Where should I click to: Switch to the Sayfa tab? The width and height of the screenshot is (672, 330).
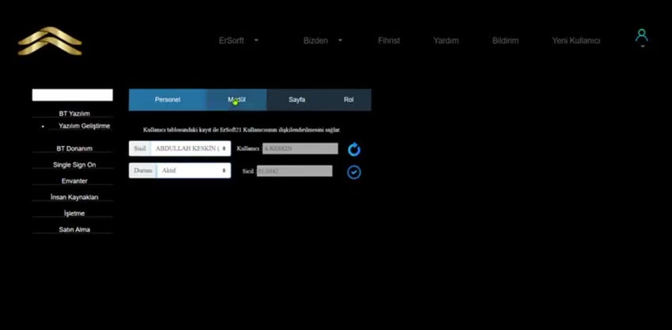(296, 99)
